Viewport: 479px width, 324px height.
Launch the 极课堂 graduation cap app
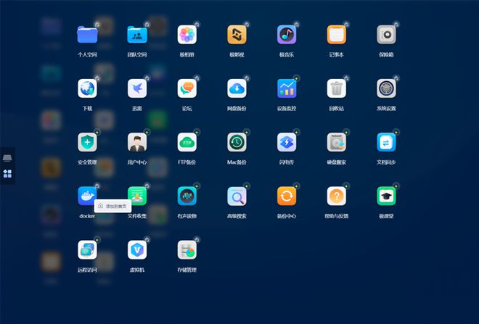[x=386, y=196]
